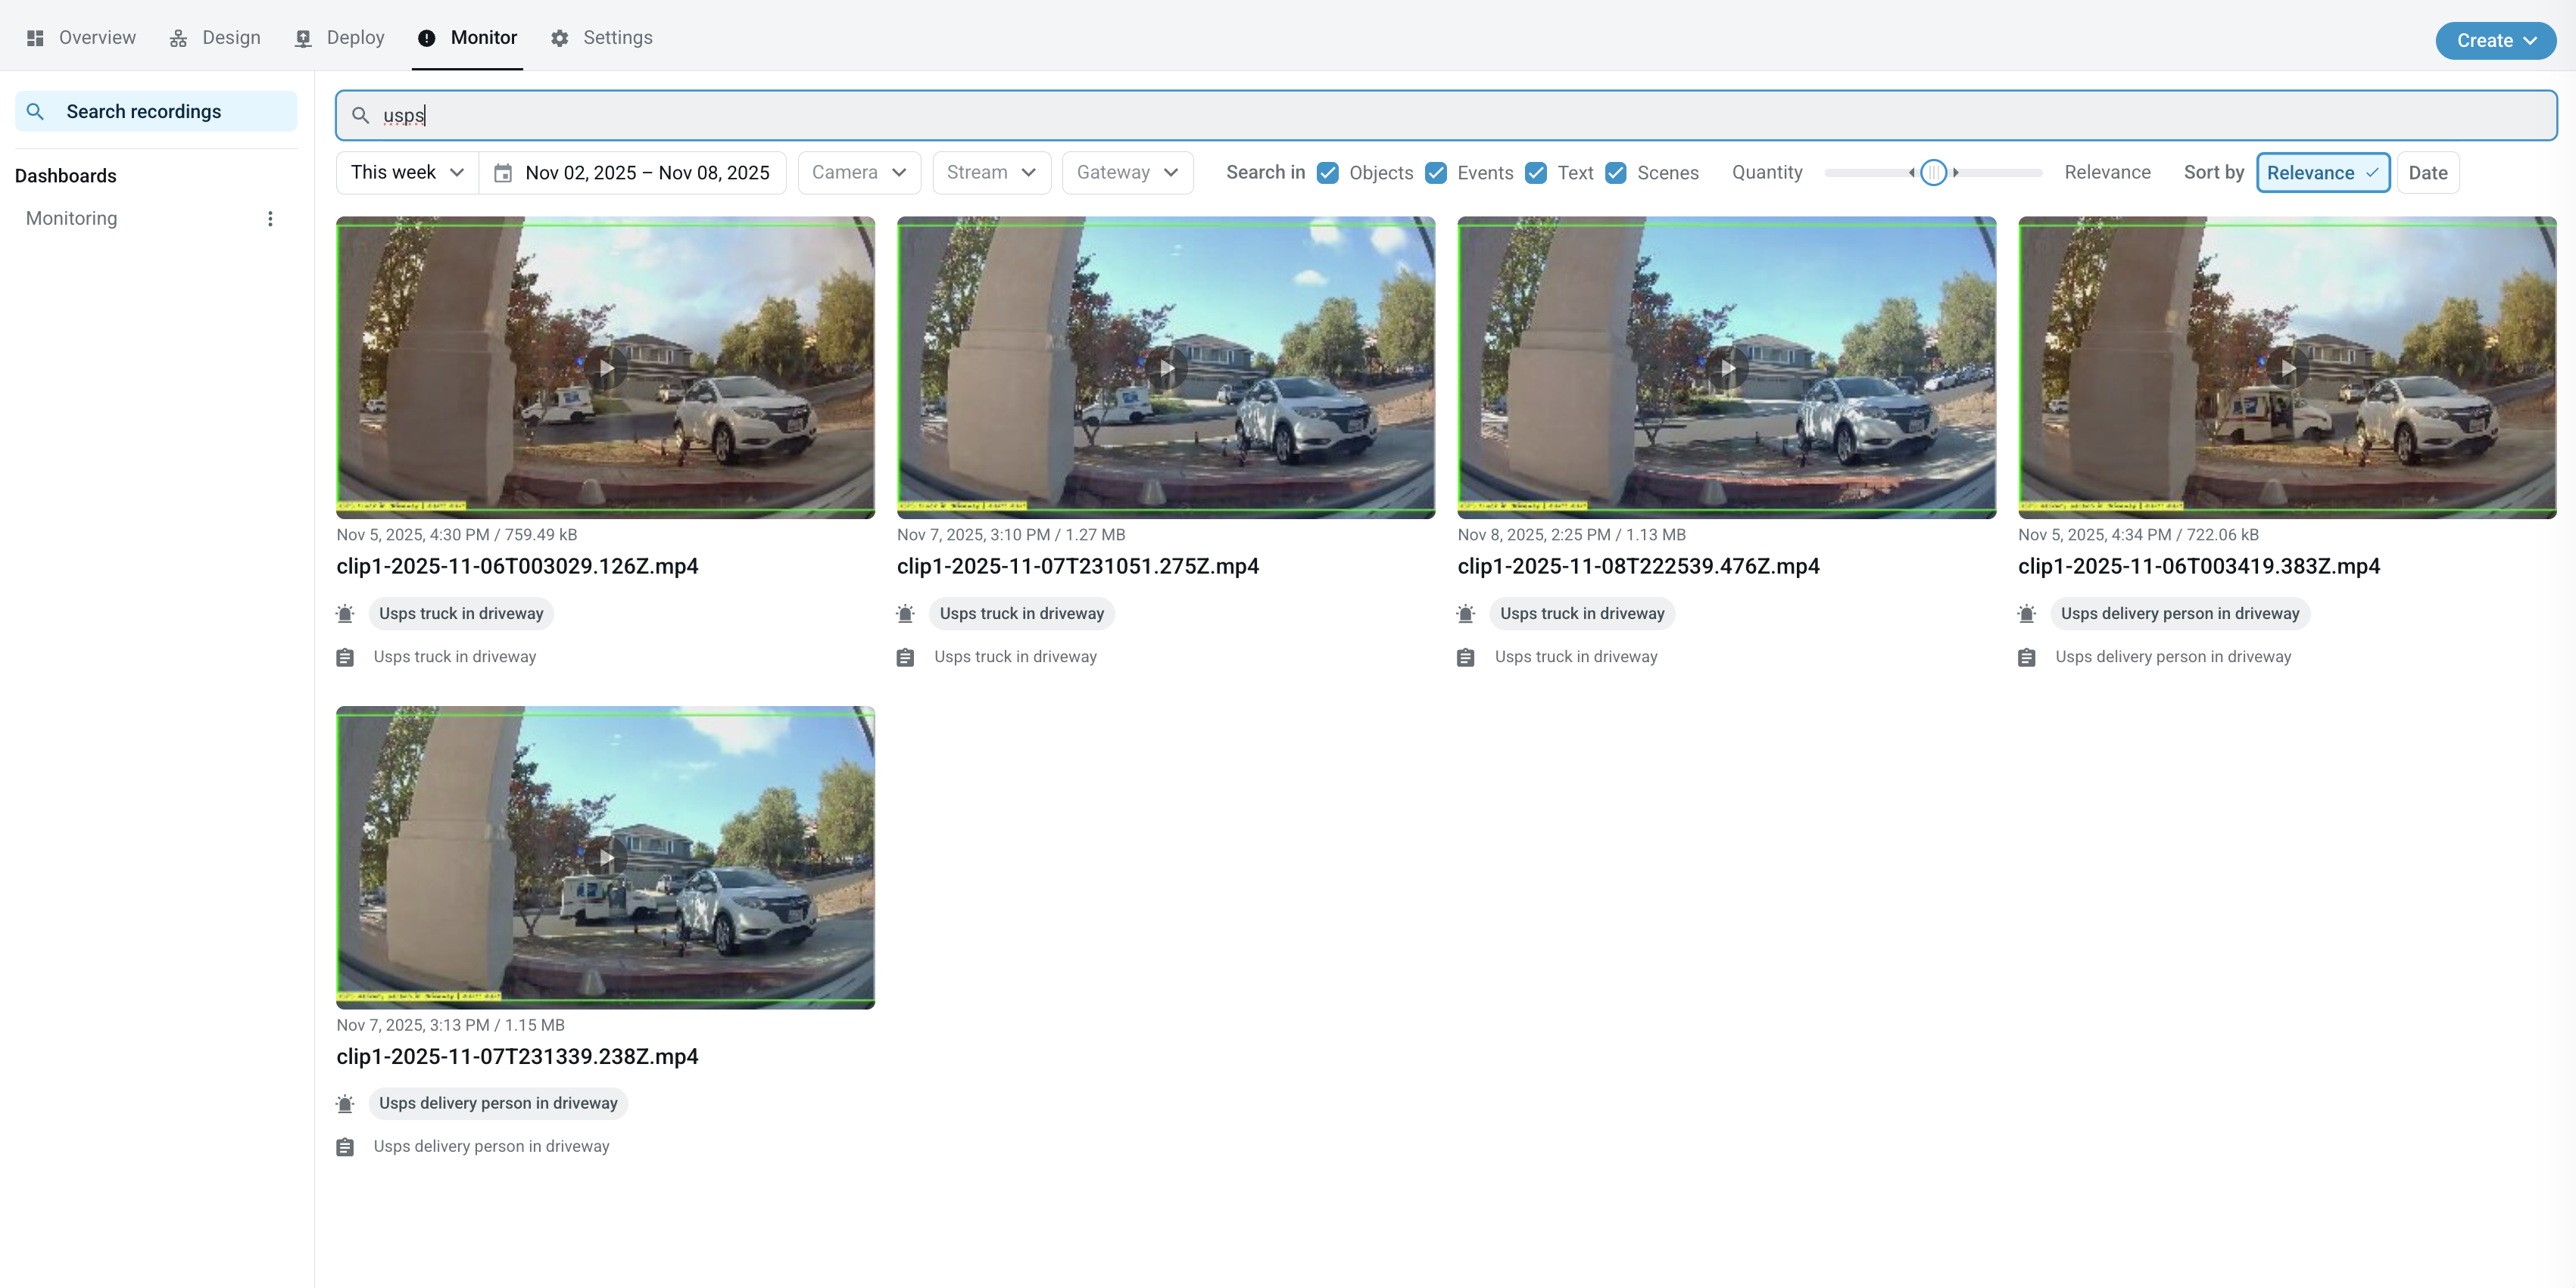The height and width of the screenshot is (1288, 2576).
Task: Click the Monitoring dashboard three-dot menu
Action: tap(270, 218)
